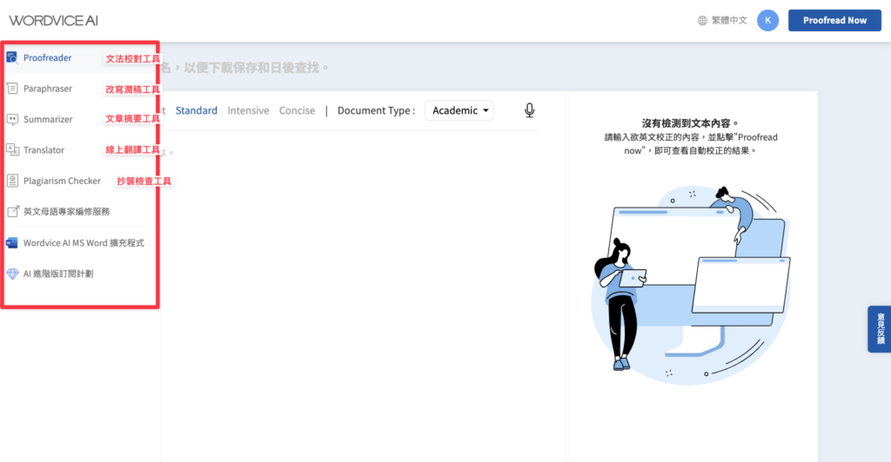Change language from 繁體中文
The image size is (891, 462).
[729, 20]
